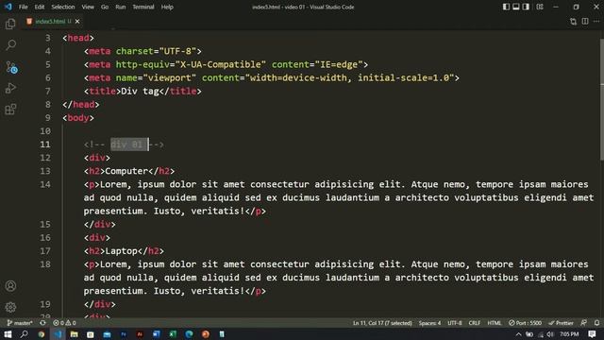Click the Prettier status bar item
The width and height of the screenshot is (604, 340).
coord(561,323)
